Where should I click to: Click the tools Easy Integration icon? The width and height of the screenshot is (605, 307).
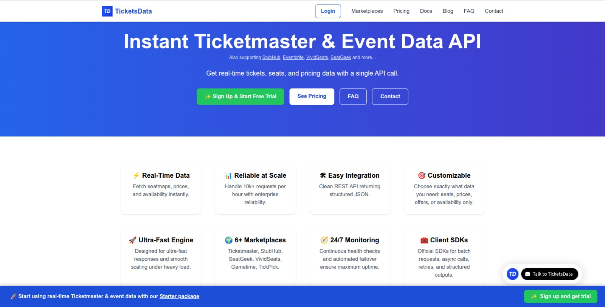point(323,175)
